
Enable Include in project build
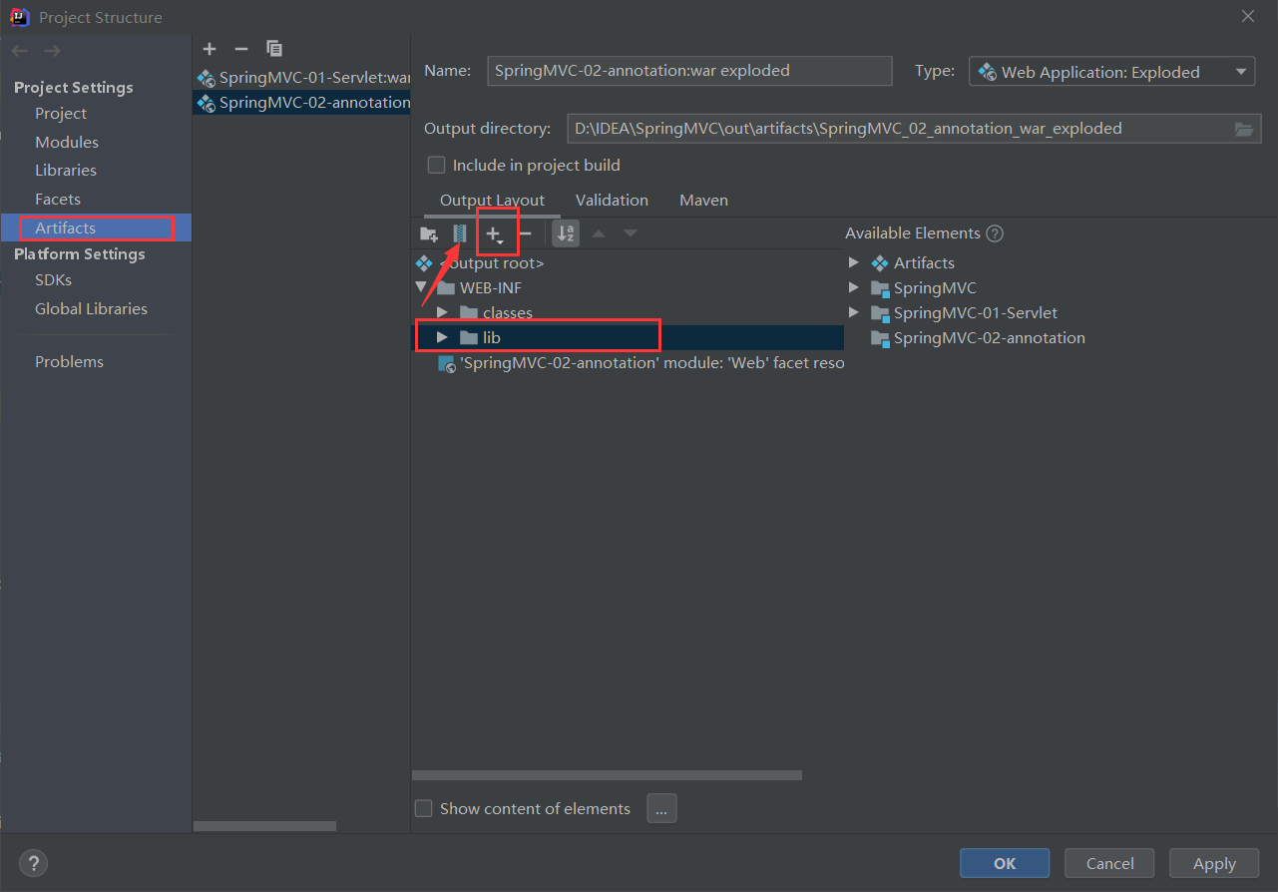436,166
